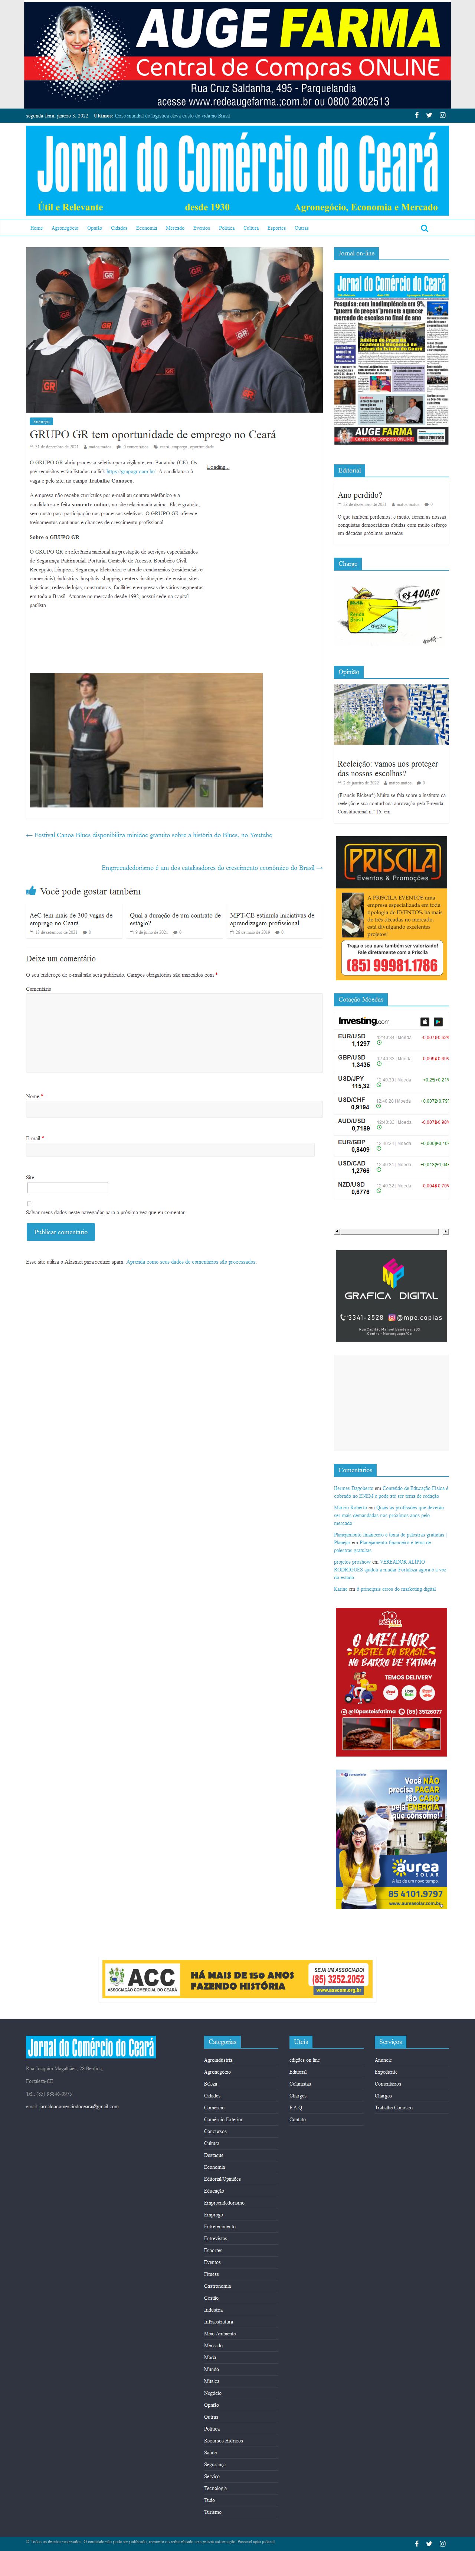
Task: Click the Apple app icon in Investing widget
Action: pos(425,1021)
